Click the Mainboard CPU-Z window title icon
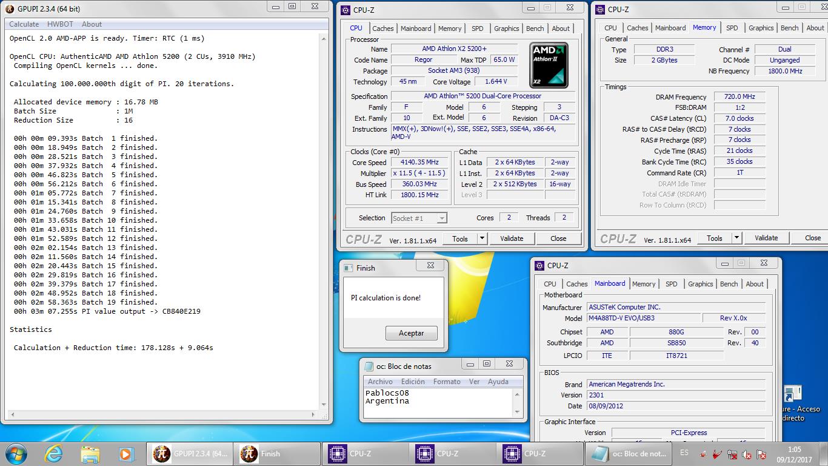 pos(539,265)
